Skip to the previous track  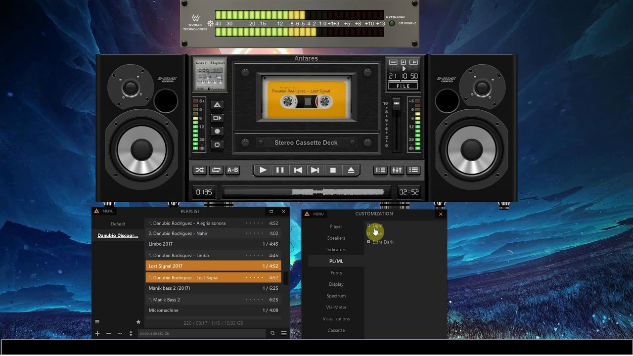click(298, 170)
